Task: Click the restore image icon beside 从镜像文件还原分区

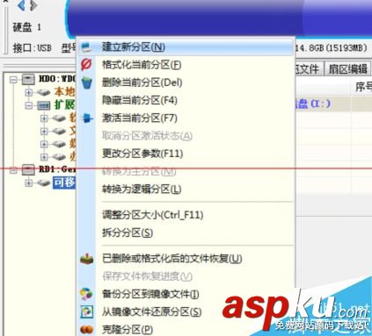Action: 87,311
